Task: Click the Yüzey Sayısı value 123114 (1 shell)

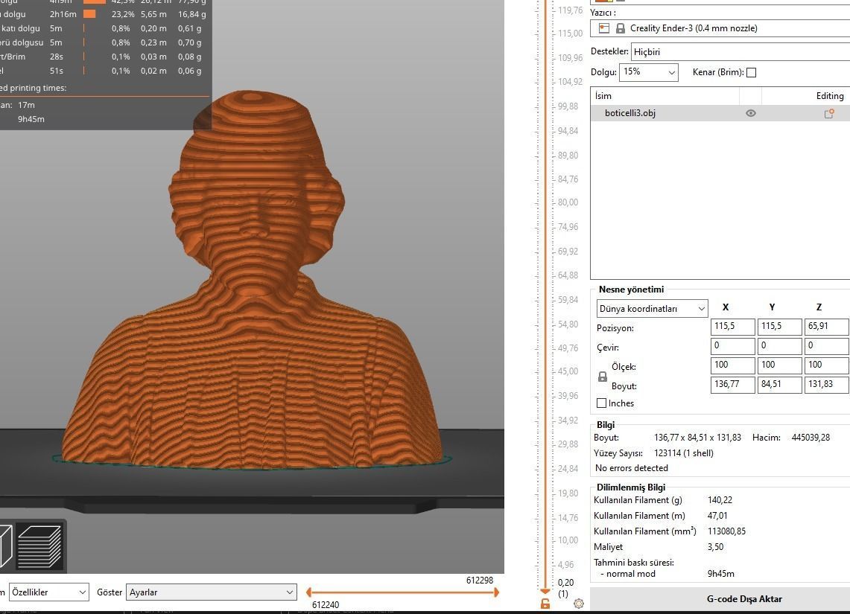Action: click(684, 453)
